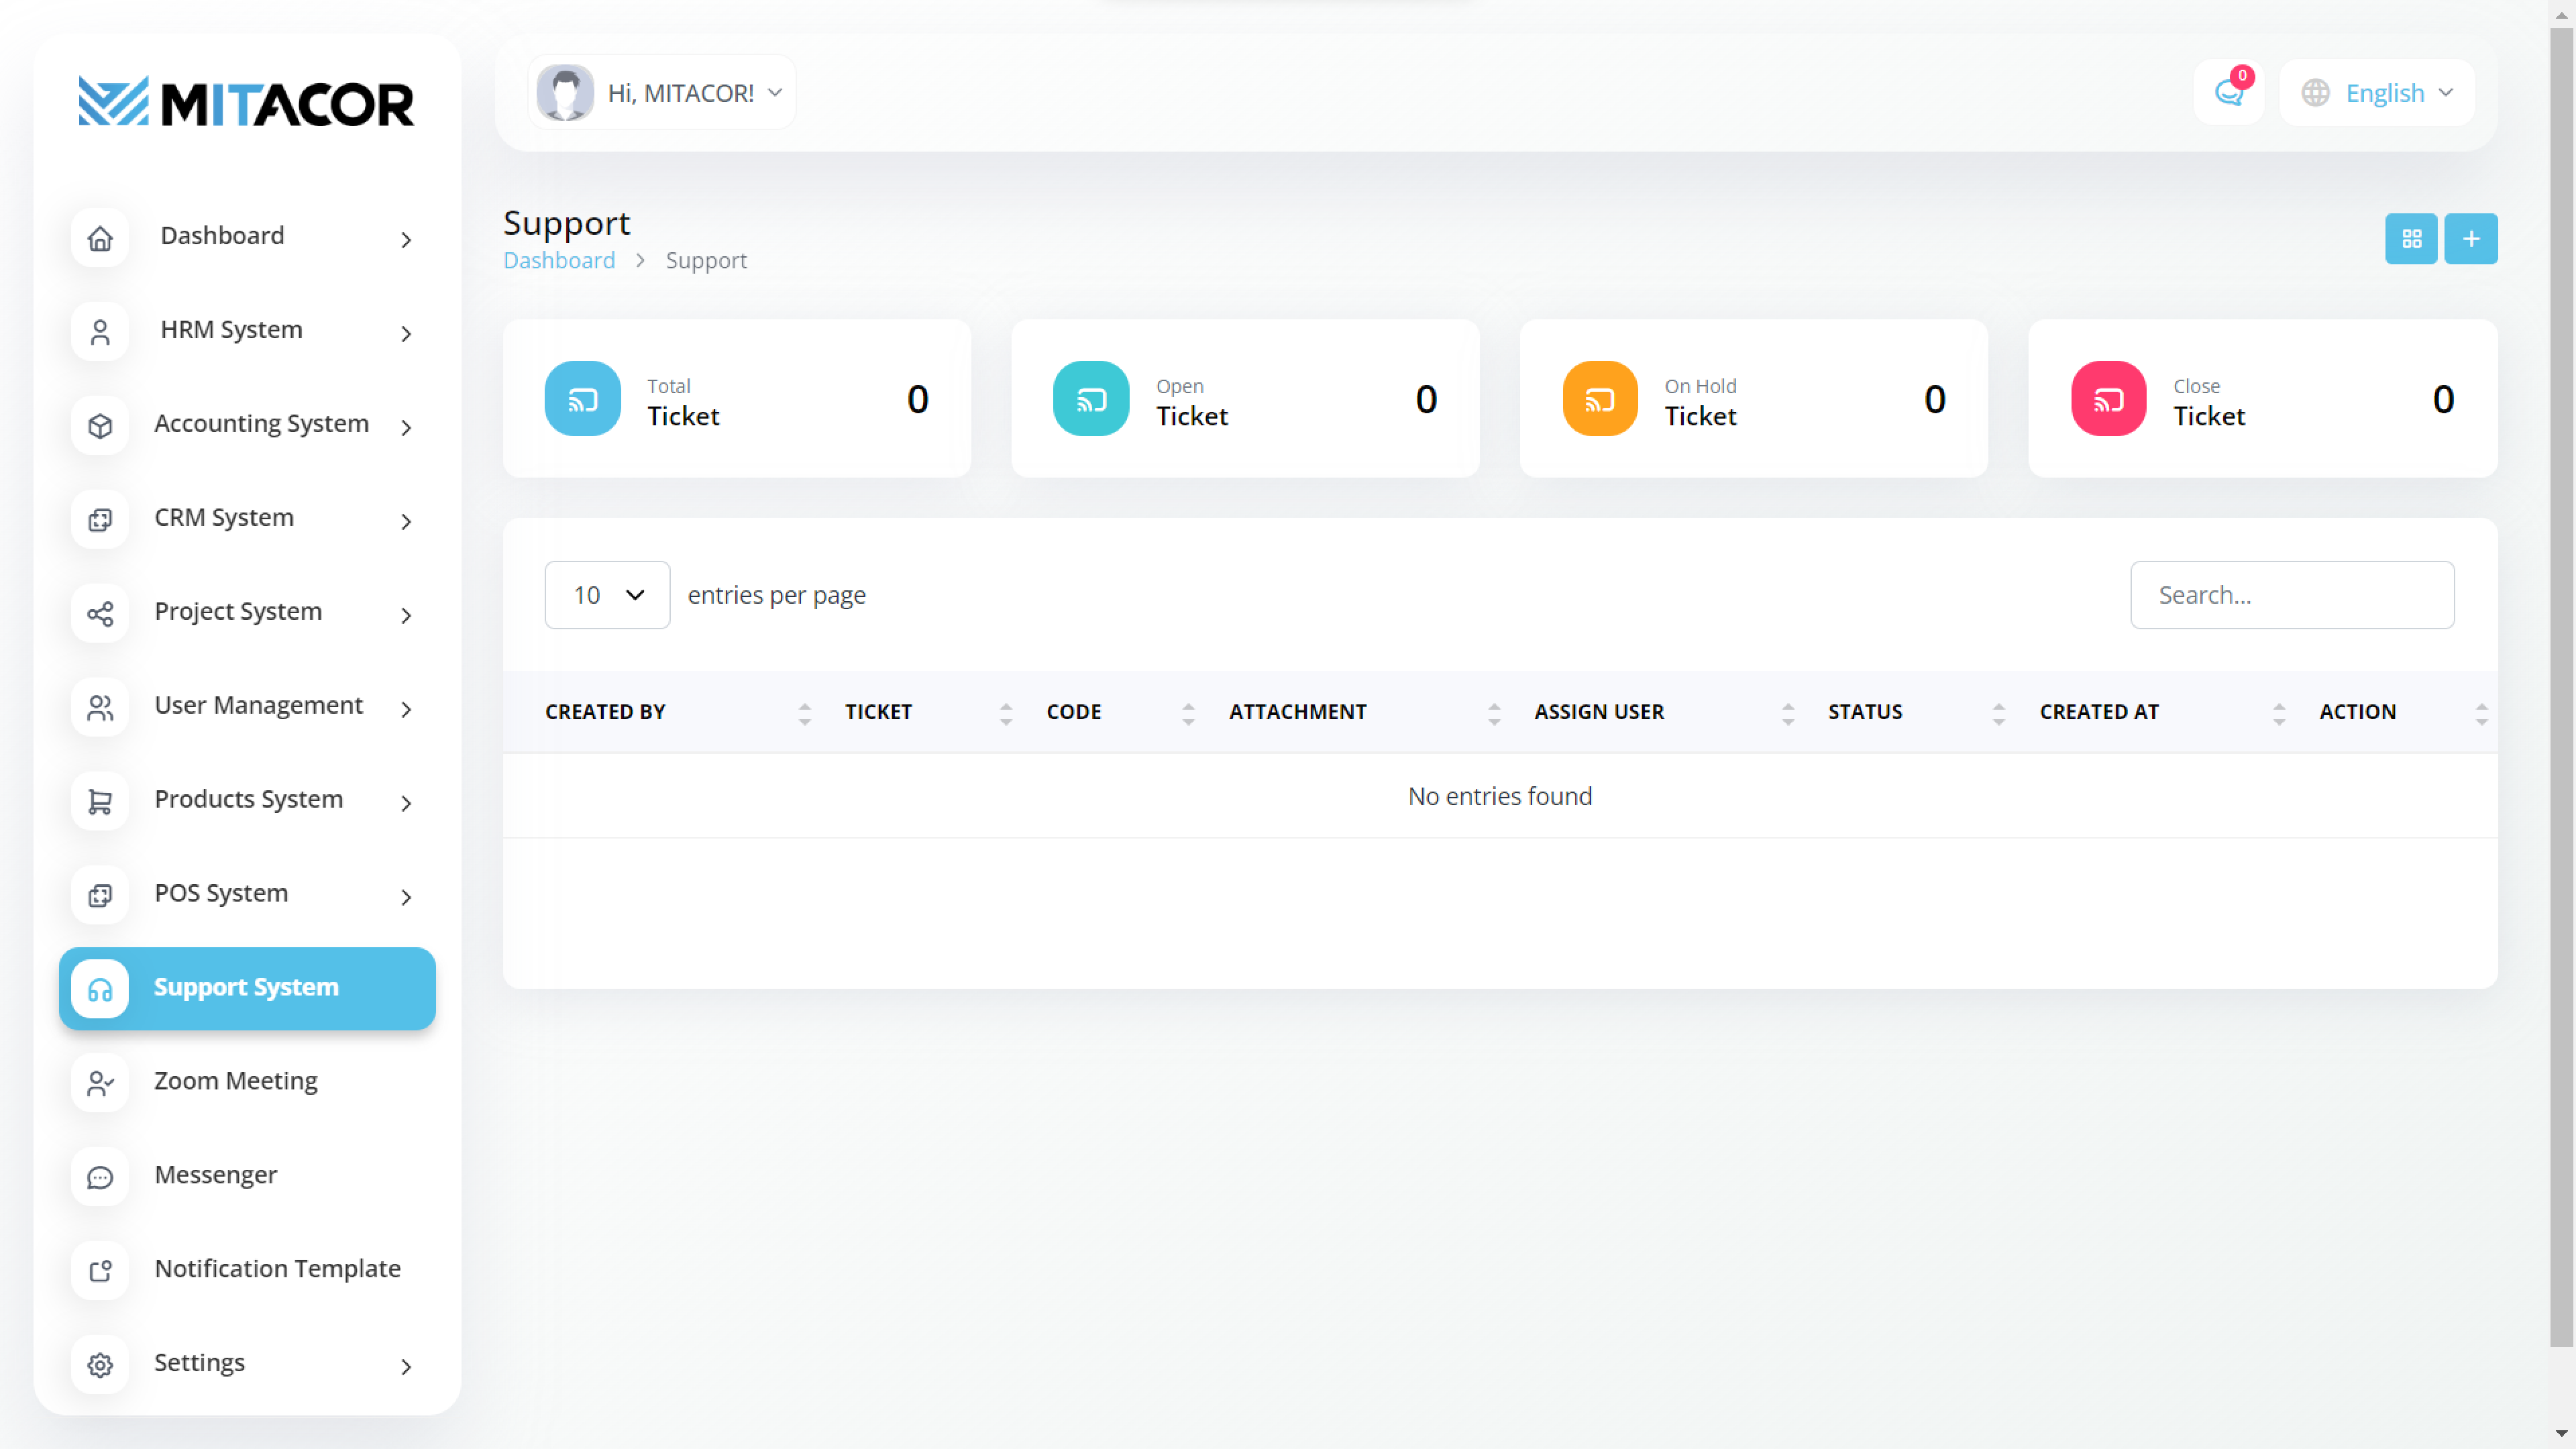Click the plus icon to create ticket

2470,239
